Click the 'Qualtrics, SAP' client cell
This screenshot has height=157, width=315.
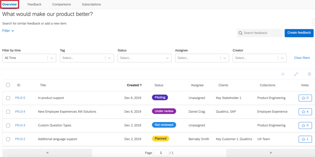coord(226,112)
